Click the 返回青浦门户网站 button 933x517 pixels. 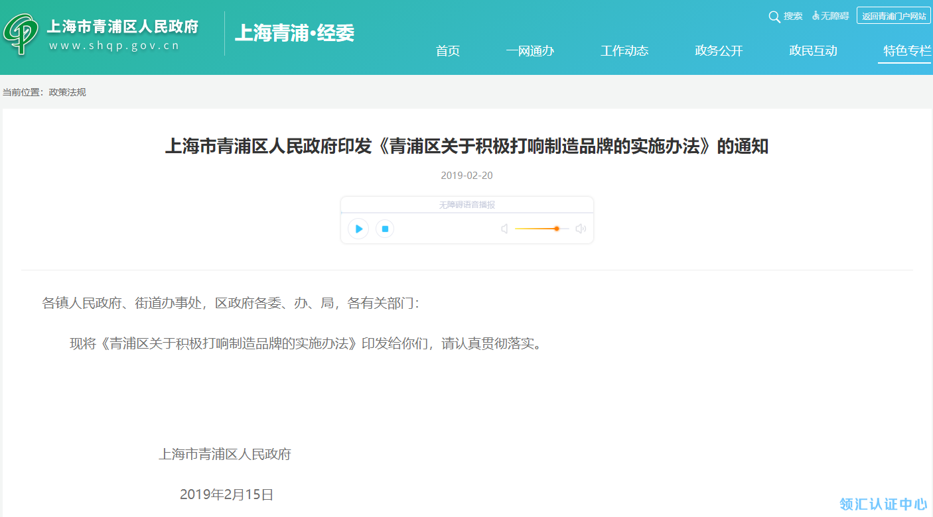[x=893, y=16]
